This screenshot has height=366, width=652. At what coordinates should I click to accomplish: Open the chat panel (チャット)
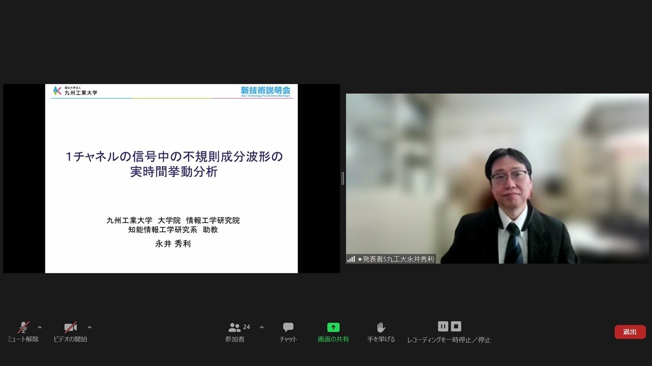coord(288,327)
